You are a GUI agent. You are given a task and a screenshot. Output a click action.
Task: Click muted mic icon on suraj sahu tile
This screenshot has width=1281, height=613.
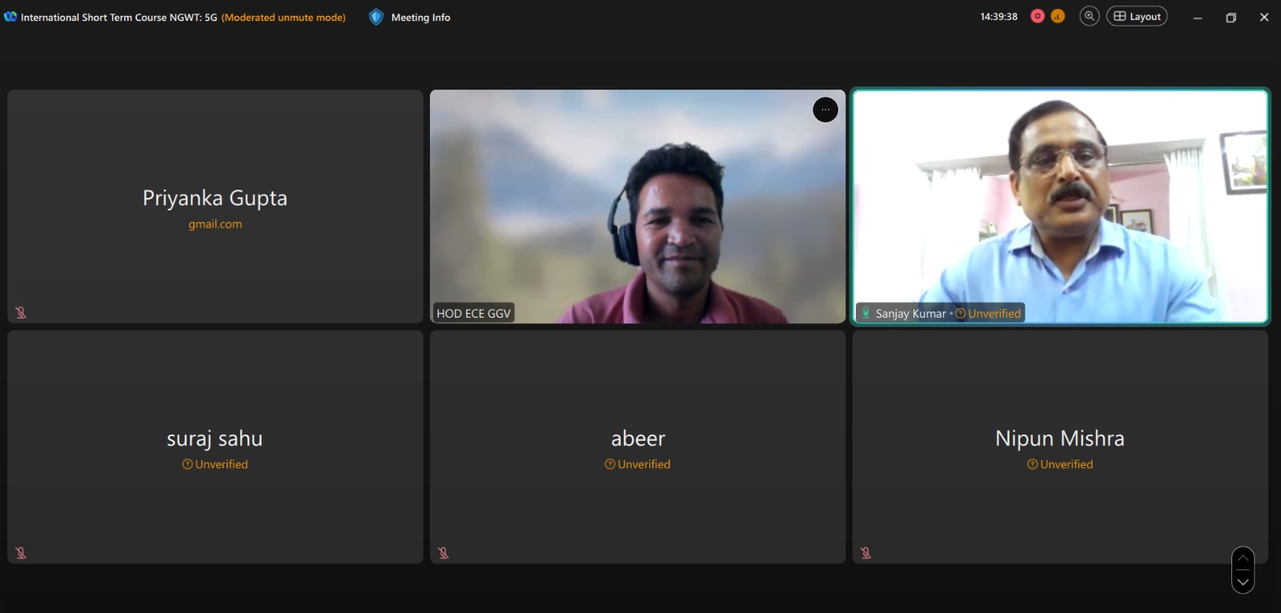tap(21, 553)
